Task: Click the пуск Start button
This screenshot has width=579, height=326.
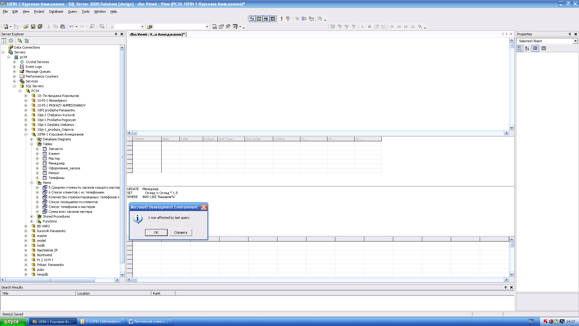Action: 13,321
